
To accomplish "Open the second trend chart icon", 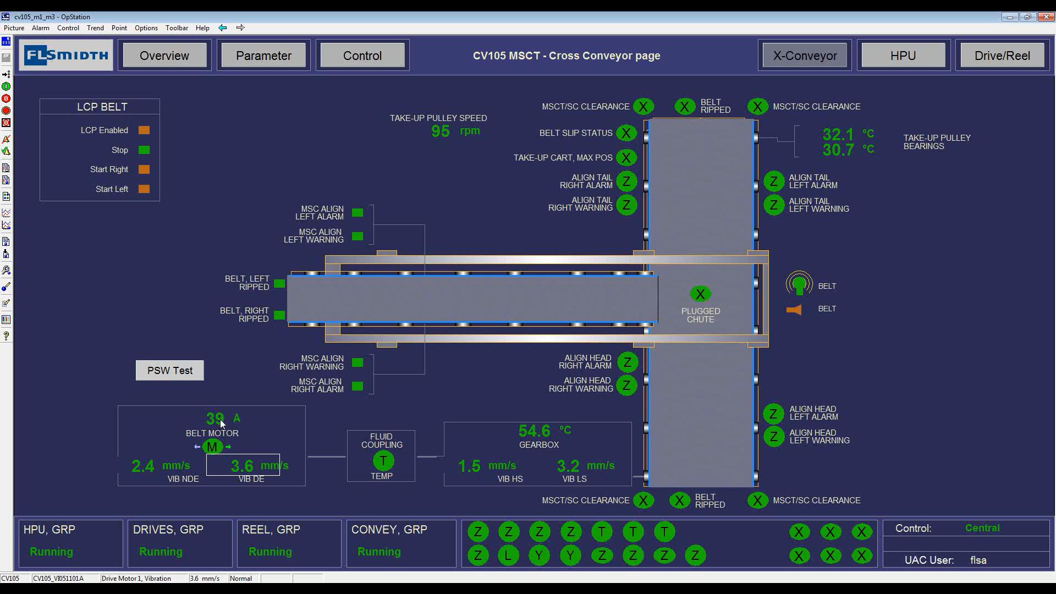I will click(x=6, y=225).
